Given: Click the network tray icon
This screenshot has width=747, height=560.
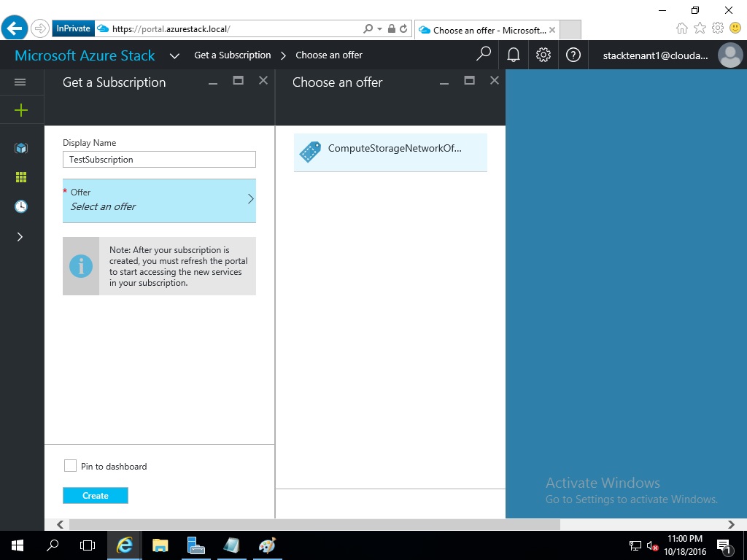Looking at the screenshot, I should click(635, 545).
